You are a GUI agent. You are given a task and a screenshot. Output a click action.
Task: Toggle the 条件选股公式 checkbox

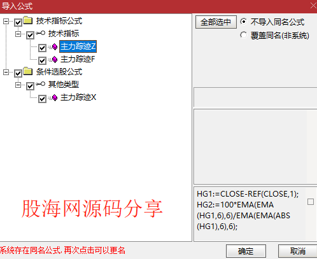[18, 73]
